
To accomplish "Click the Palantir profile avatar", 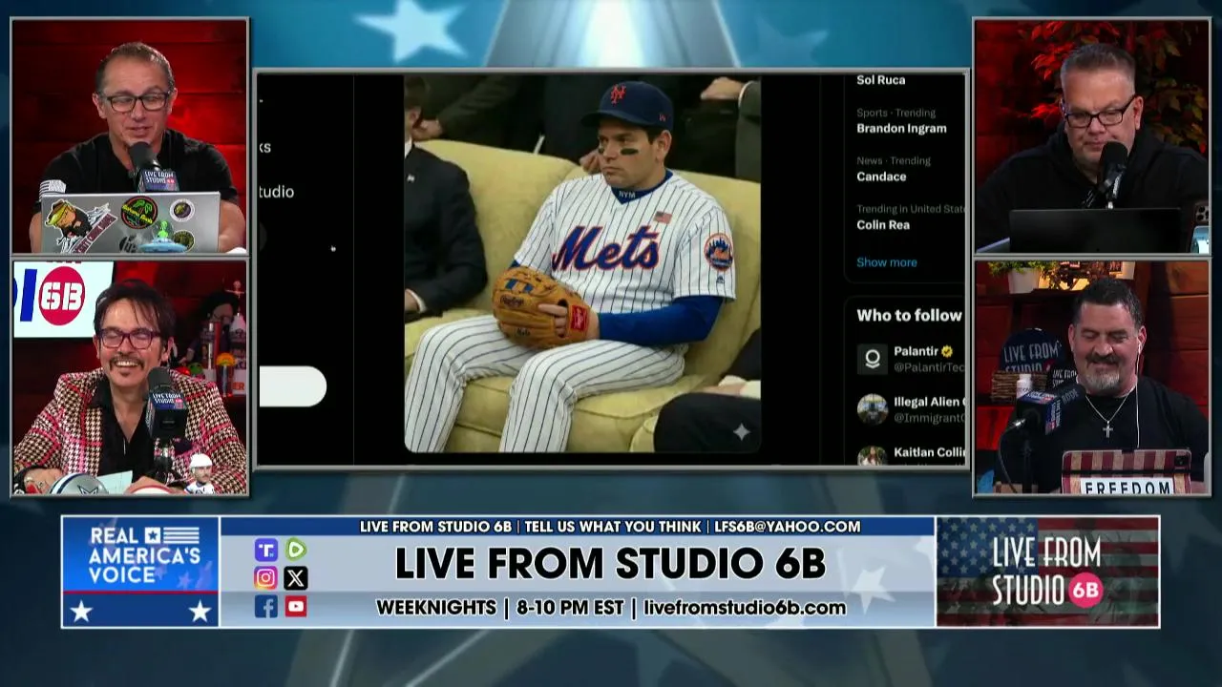I will [x=872, y=359].
